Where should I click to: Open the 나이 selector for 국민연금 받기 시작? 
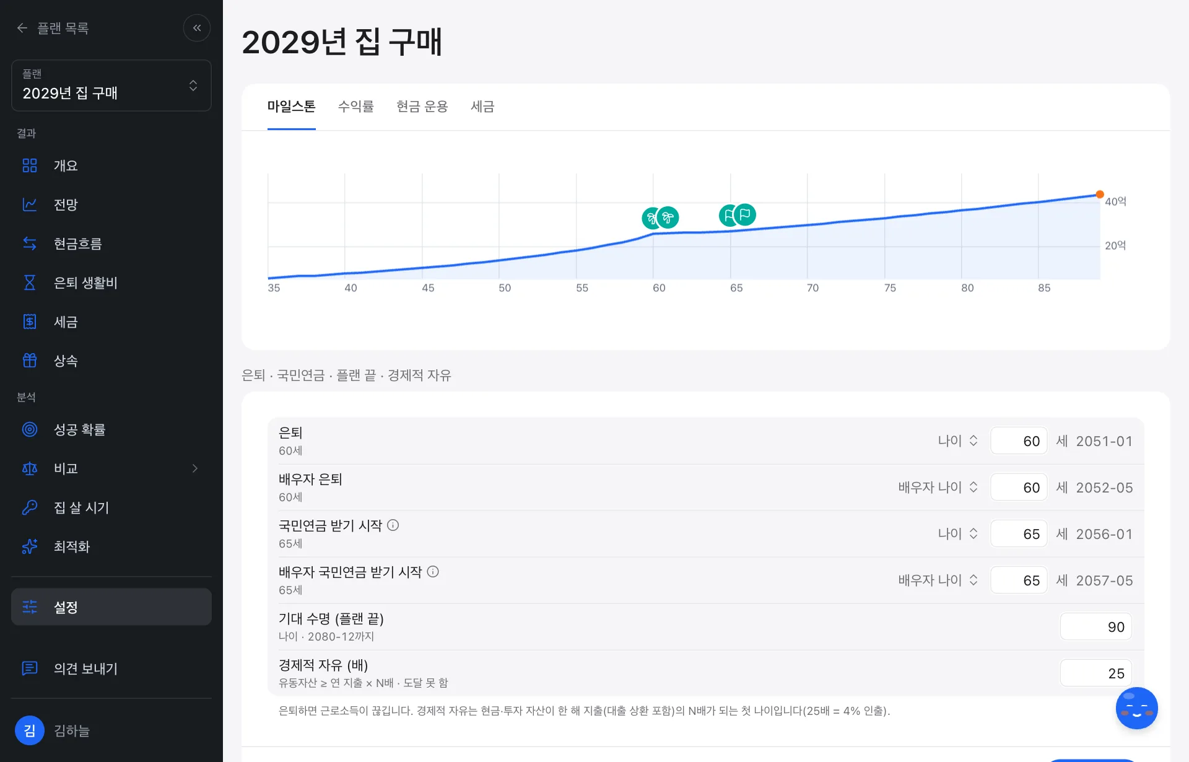(x=958, y=534)
